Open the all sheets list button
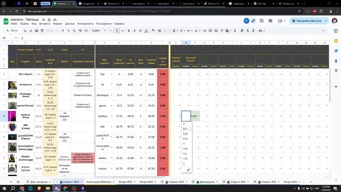The image size is (341, 192). tap(18, 182)
